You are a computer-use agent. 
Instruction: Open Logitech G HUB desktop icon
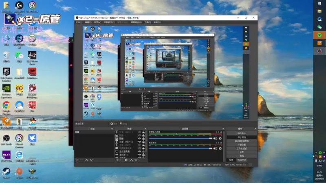[19, 7]
